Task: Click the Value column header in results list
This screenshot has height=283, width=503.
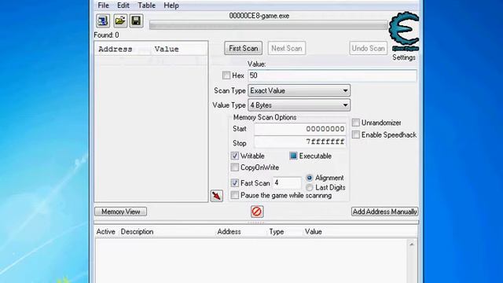Action: 167,49
